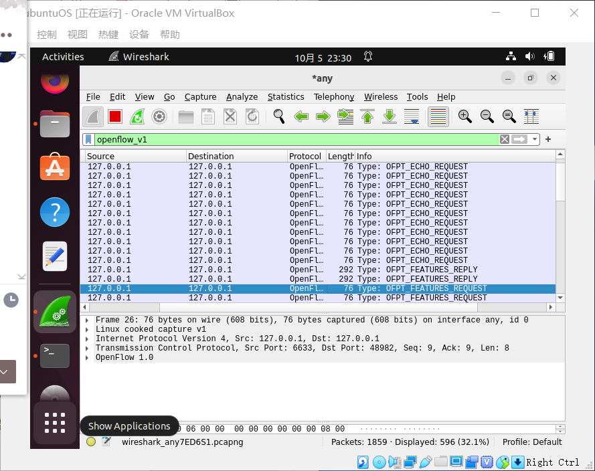
Task: Find a packet magnifier icon
Action: (279, 116)
